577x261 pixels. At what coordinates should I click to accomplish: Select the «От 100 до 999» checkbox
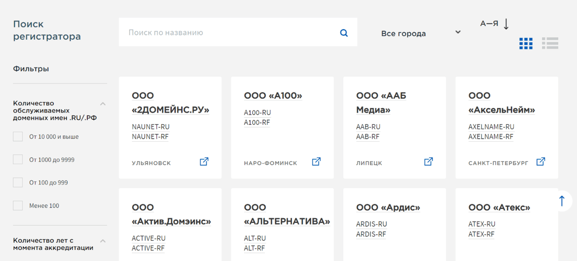[x=18, y=182]
